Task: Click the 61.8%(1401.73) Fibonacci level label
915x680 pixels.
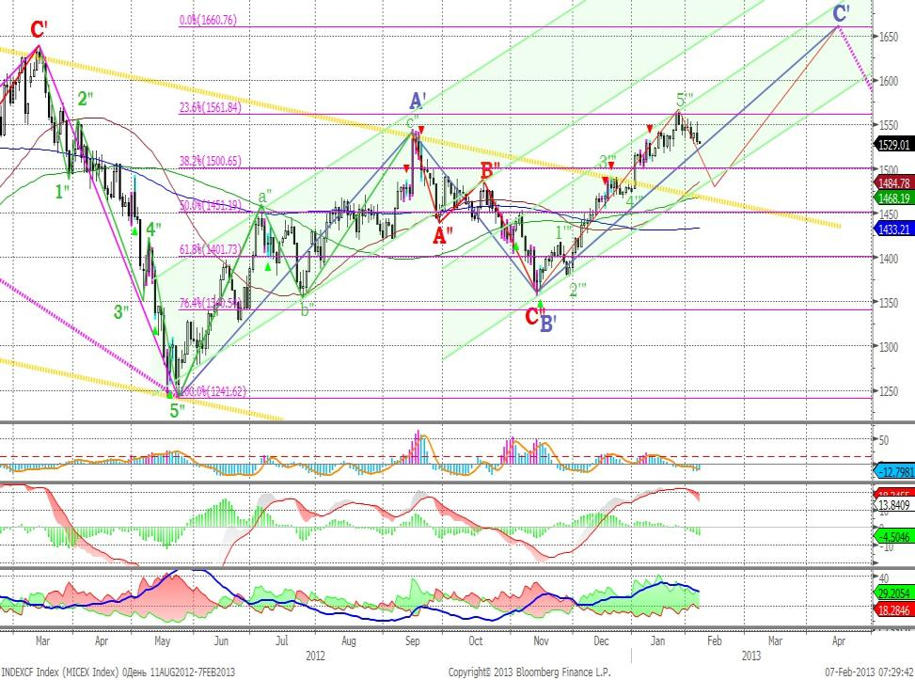Action: (210, 249)
